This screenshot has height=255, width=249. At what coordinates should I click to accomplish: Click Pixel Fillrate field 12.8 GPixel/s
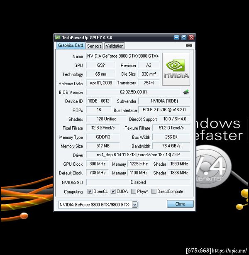coord(103,128)
